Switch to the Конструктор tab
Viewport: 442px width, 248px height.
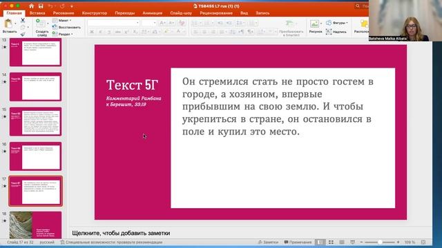95,13
